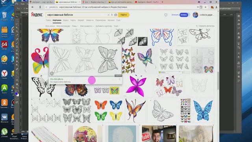Click Photoshop foreground color swatch
Viewport: 252px width, 142px height.
coord(16,93)
